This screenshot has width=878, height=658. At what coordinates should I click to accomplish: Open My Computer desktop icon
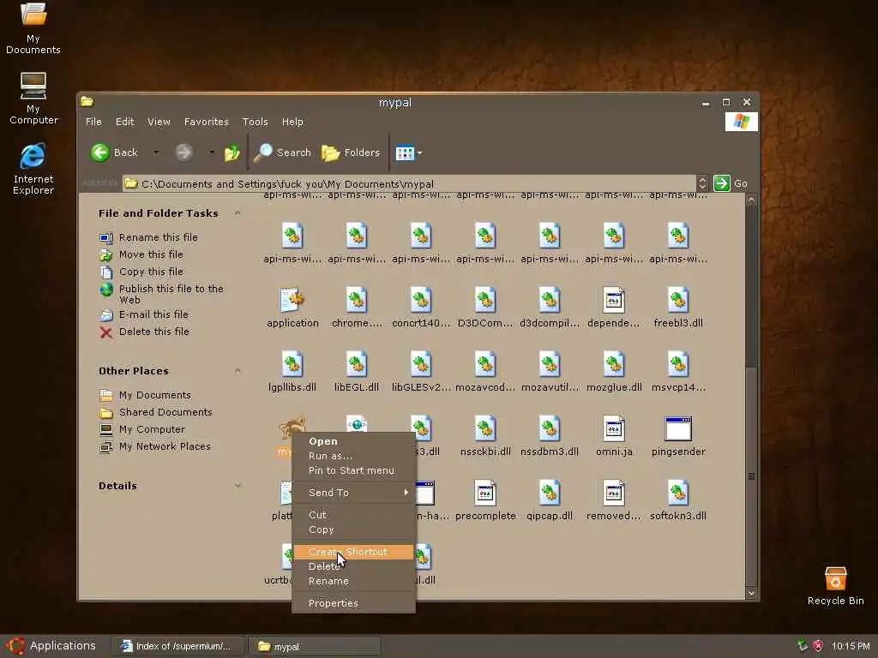click(33, 99)
